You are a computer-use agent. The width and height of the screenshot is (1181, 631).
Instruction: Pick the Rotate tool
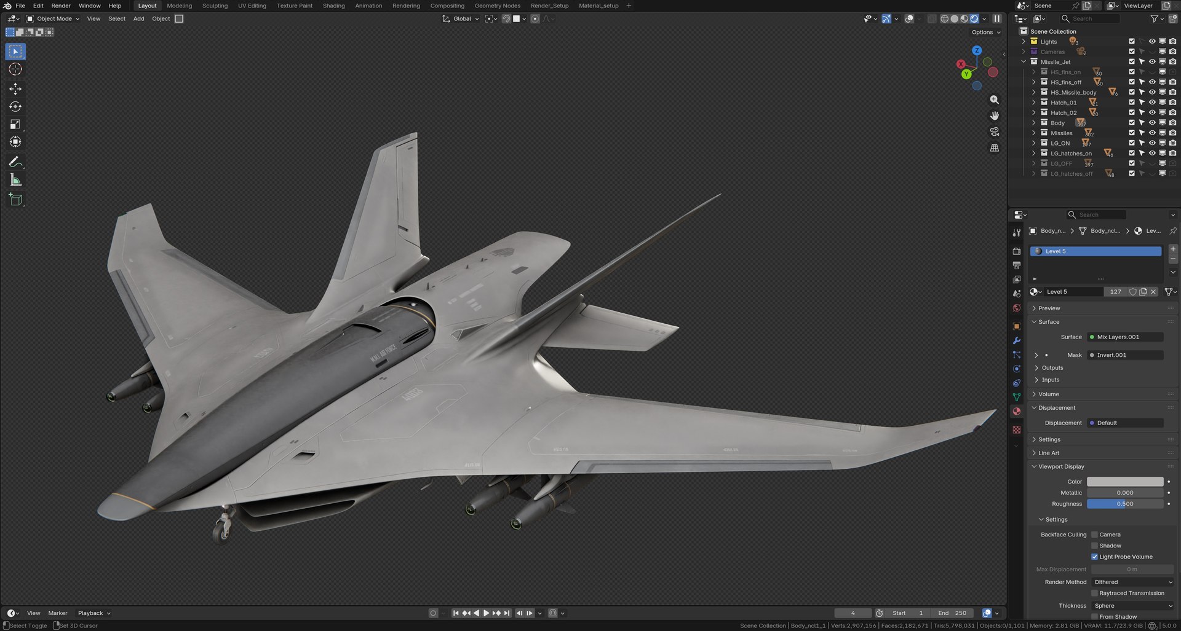pos(15,107)
